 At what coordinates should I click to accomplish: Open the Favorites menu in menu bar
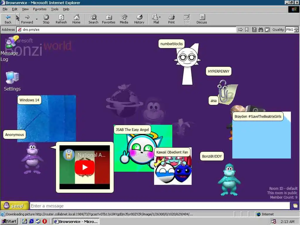tap(40, 9)
